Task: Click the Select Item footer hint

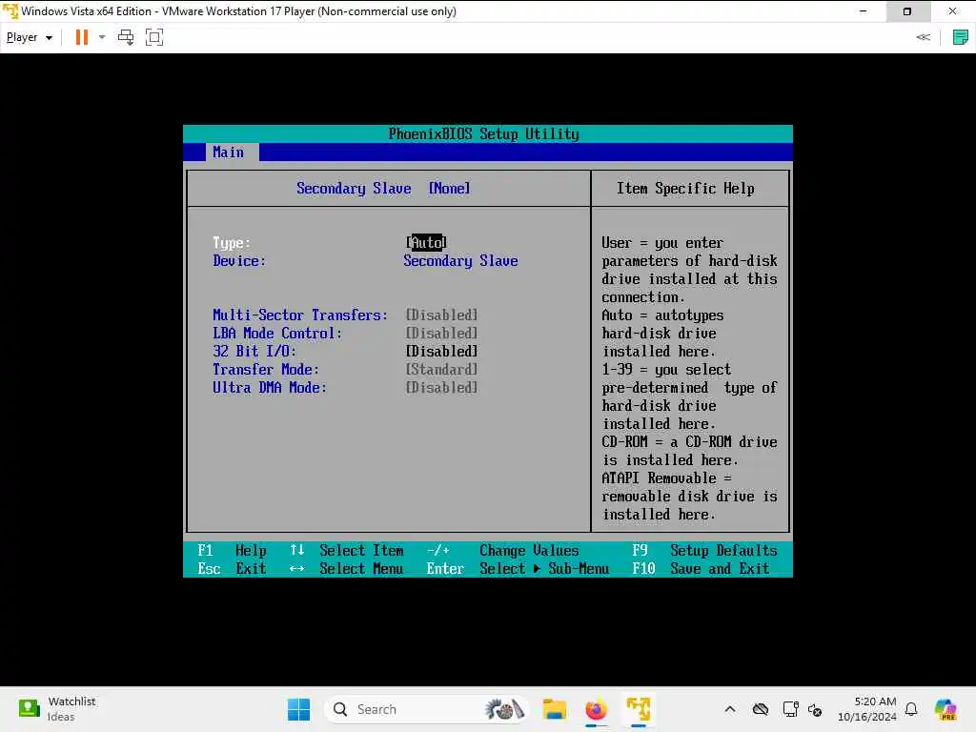Action: point(347,550)
